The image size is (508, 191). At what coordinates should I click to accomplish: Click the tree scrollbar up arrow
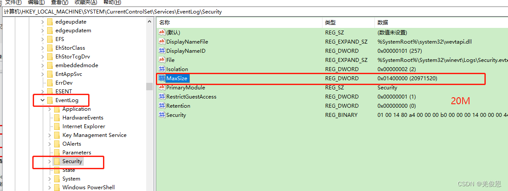149,21
